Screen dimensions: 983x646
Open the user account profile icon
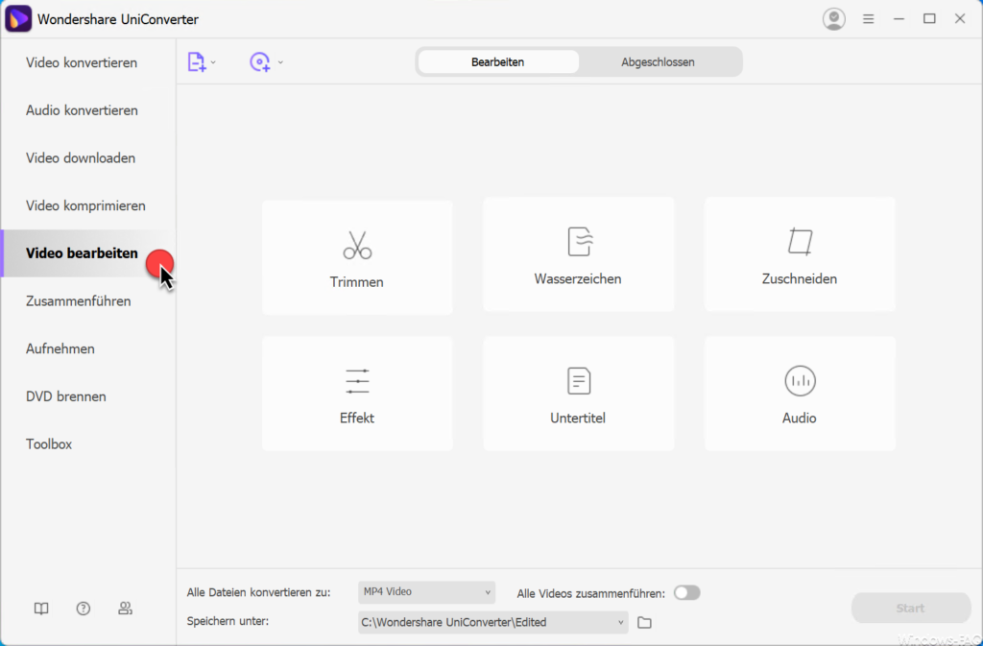[834, 19]
